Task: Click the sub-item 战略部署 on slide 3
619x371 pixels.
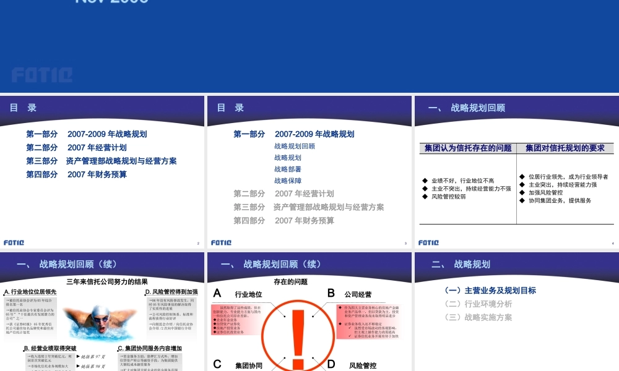Action: tap(288, 169)
